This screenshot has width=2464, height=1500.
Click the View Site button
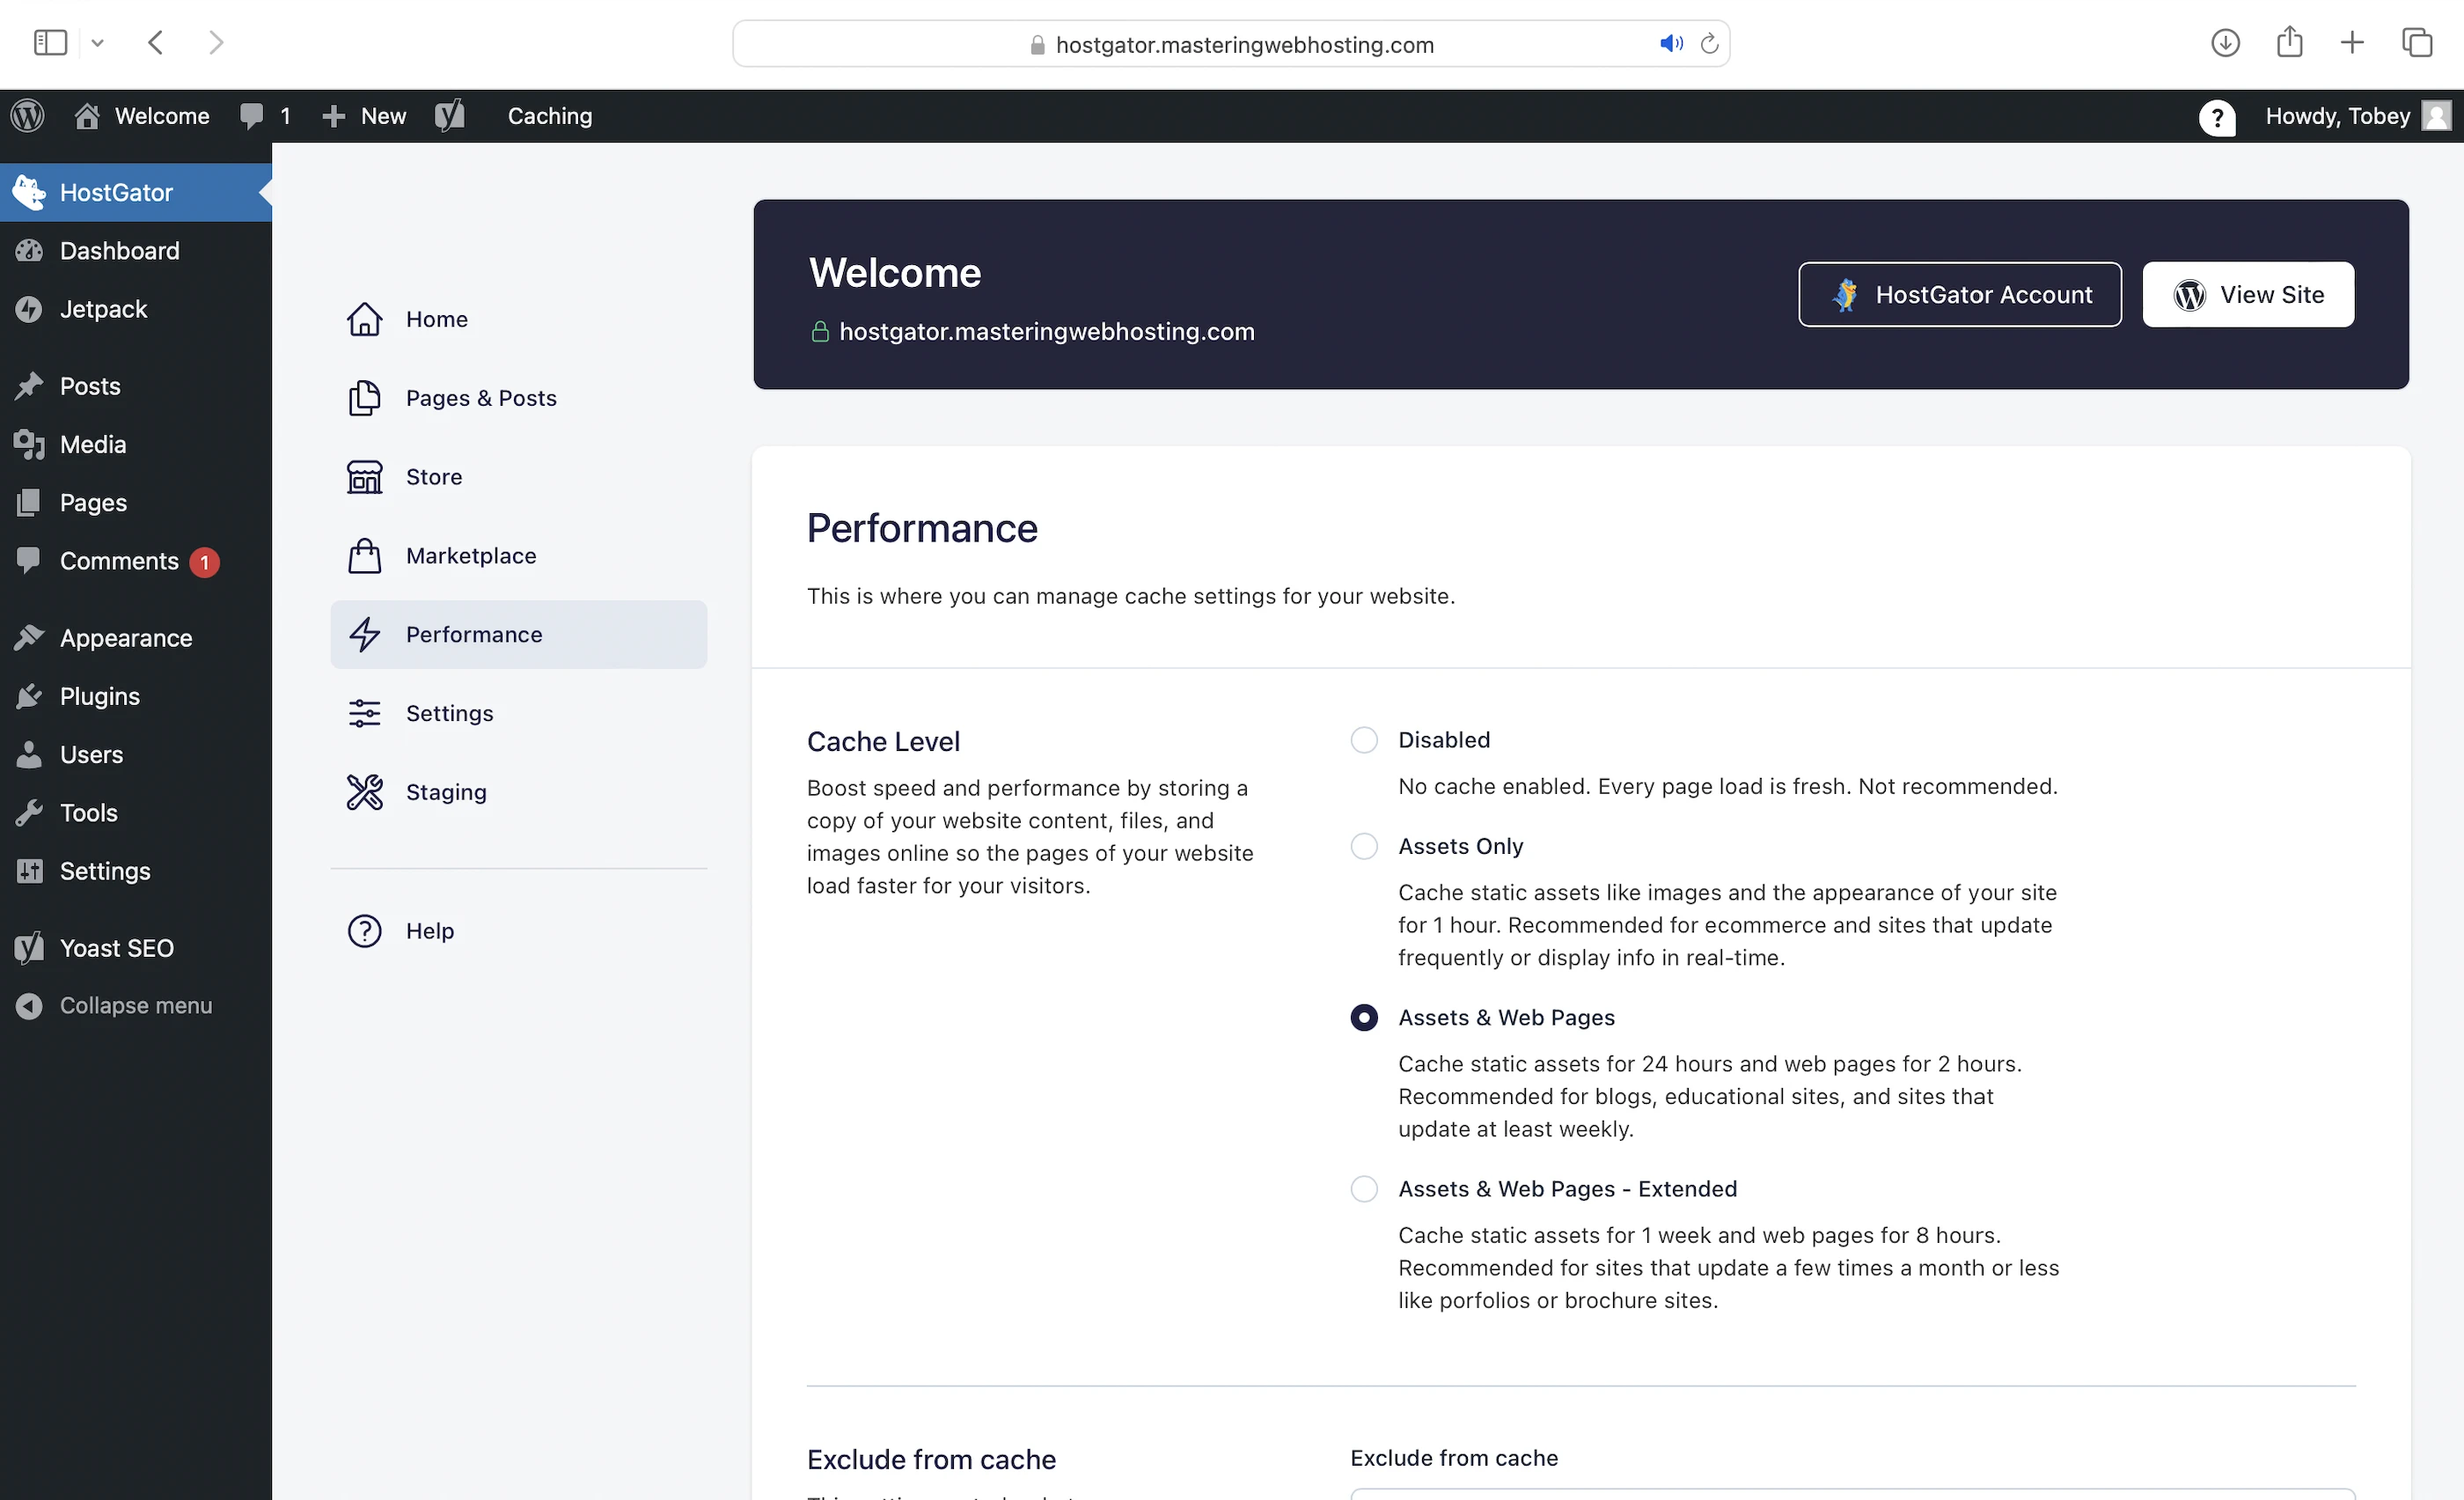tap(2247, 295)
